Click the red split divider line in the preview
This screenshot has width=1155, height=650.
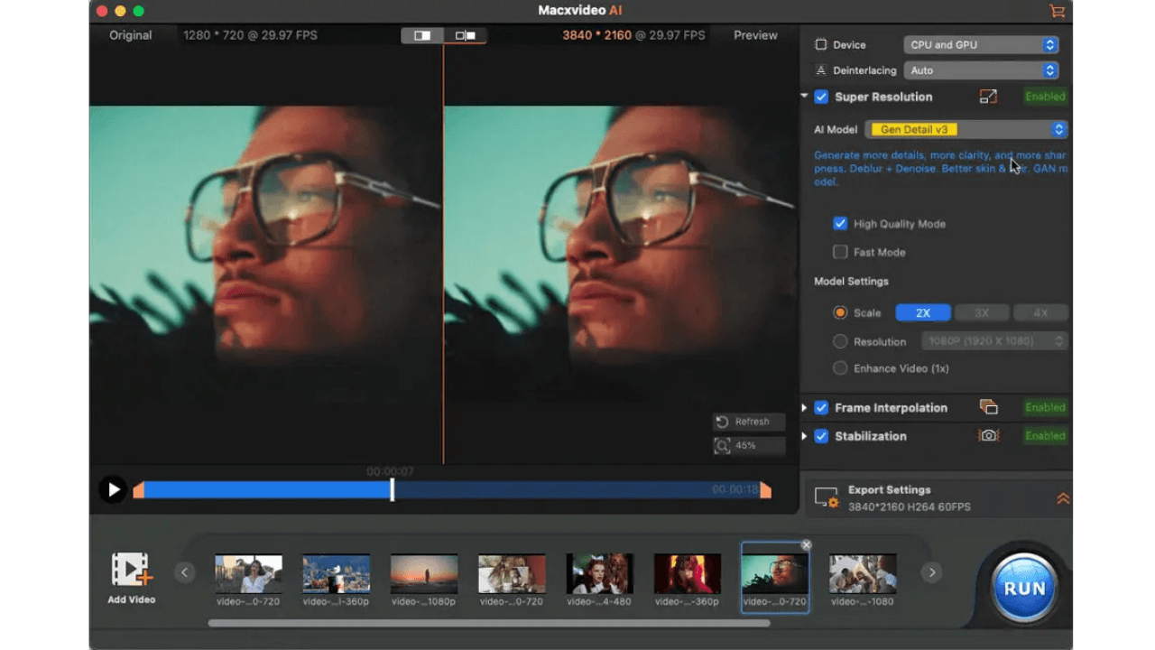click(x=443, y=253)
